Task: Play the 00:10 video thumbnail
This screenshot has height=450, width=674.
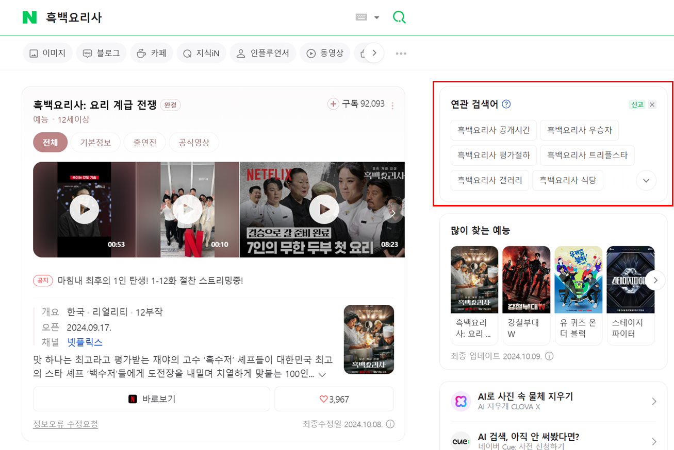Action: click(x=187, y=210)
